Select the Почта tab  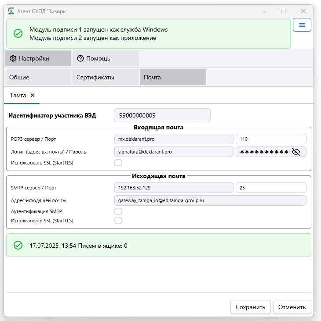[x=173, y=77]
